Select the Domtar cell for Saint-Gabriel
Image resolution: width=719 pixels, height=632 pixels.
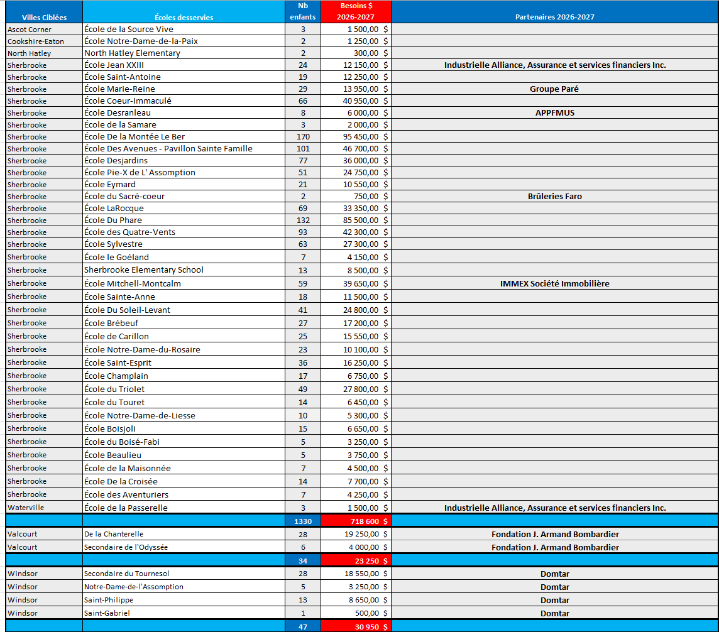554,613
